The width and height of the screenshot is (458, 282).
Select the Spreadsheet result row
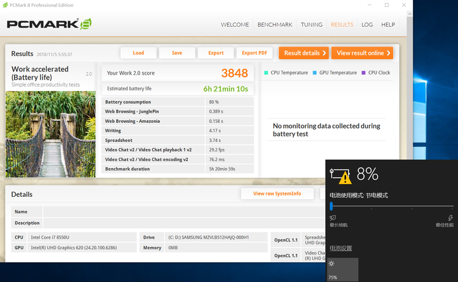[x=177, y=140]
